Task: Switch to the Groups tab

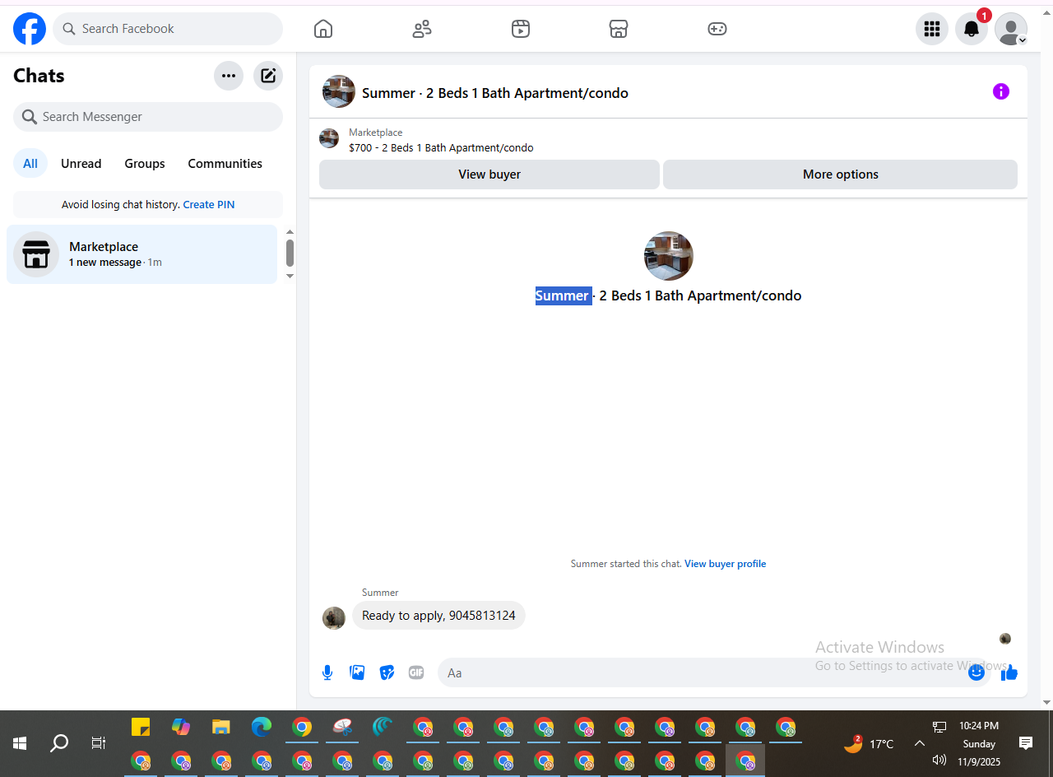Action: point(145,164)
